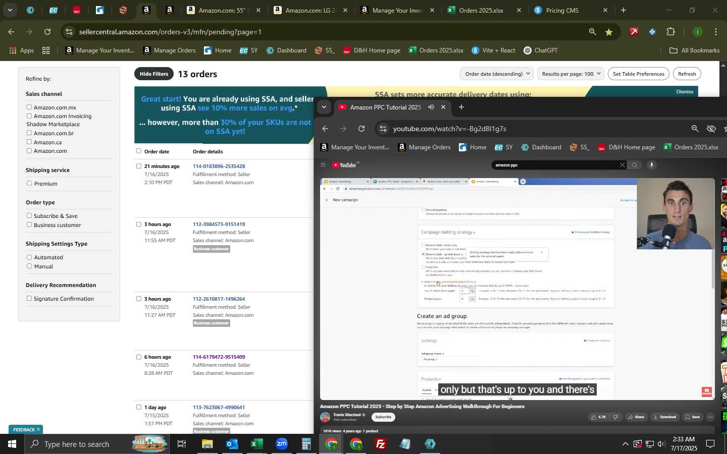Viewport: 727px width, 454px height.
Task: Check the Subscribe & Save order type
Action: (29, 215)
